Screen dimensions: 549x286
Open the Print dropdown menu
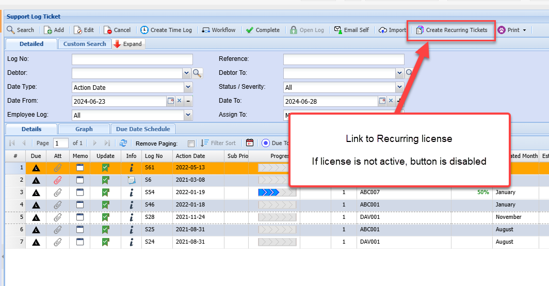point(512,30)
